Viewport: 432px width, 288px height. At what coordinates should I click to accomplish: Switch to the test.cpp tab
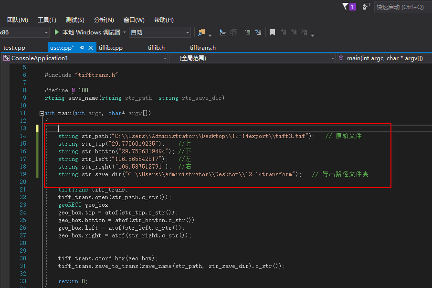(x=14, y=48)
